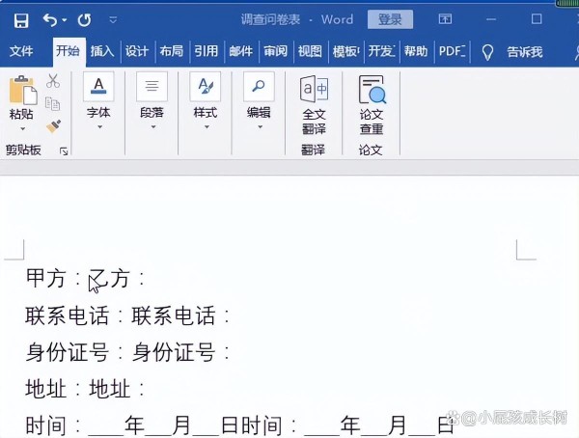This screenshot has height=438, width=579.
Task: Click the Format Painter brush icon
Action: [x=53, y=126]
